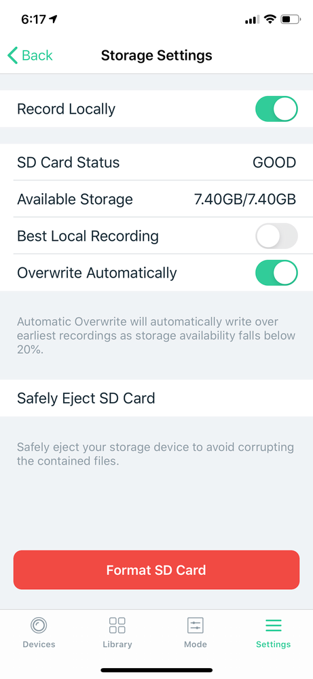Screen dimensions: 313x679
Task: Tap the green back chevron arrow
Action: point(12,55)
